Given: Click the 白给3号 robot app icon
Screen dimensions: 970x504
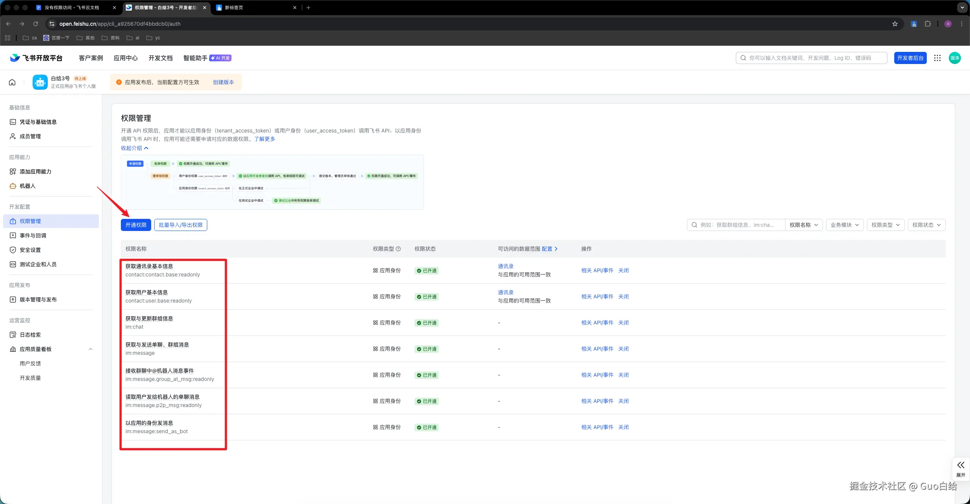Looking at the screenshot, I should [40, 82].
